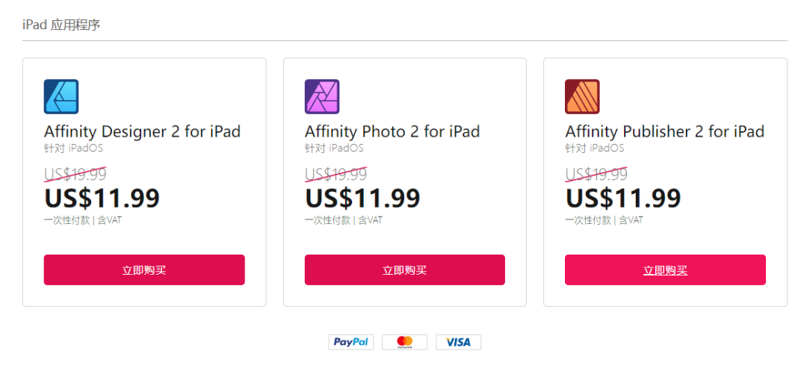Click Designer 2's crossed-out US$19.99 price
Image resolution: width=807 pixels, height=386 pixels.
tap(75, 174)
